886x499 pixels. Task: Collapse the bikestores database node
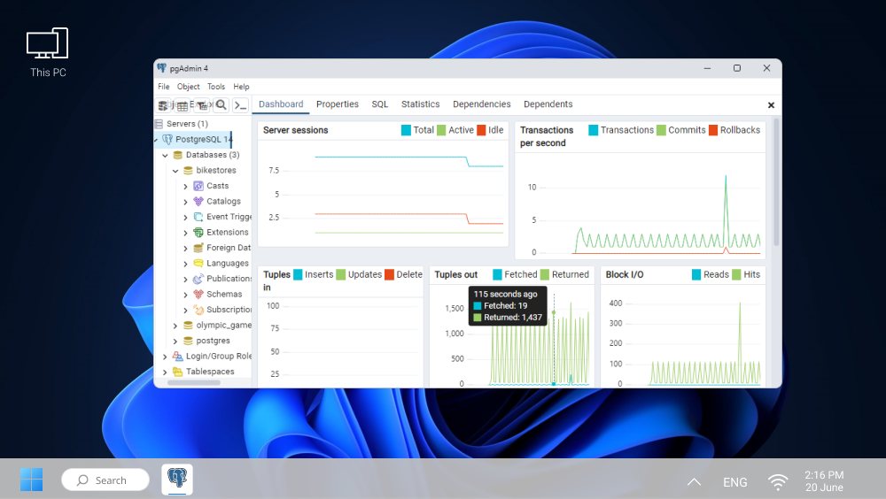(x=175, y=171)
